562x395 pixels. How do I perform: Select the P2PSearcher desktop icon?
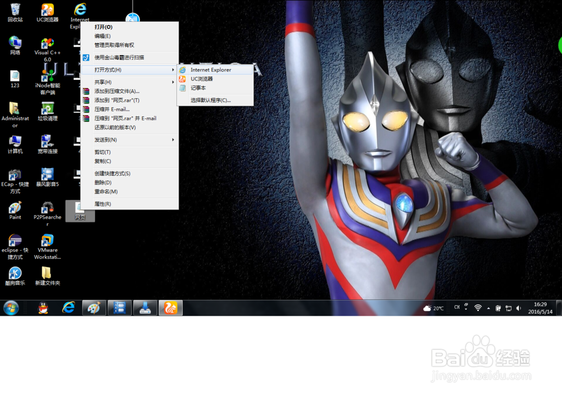[x=47, y=214]
